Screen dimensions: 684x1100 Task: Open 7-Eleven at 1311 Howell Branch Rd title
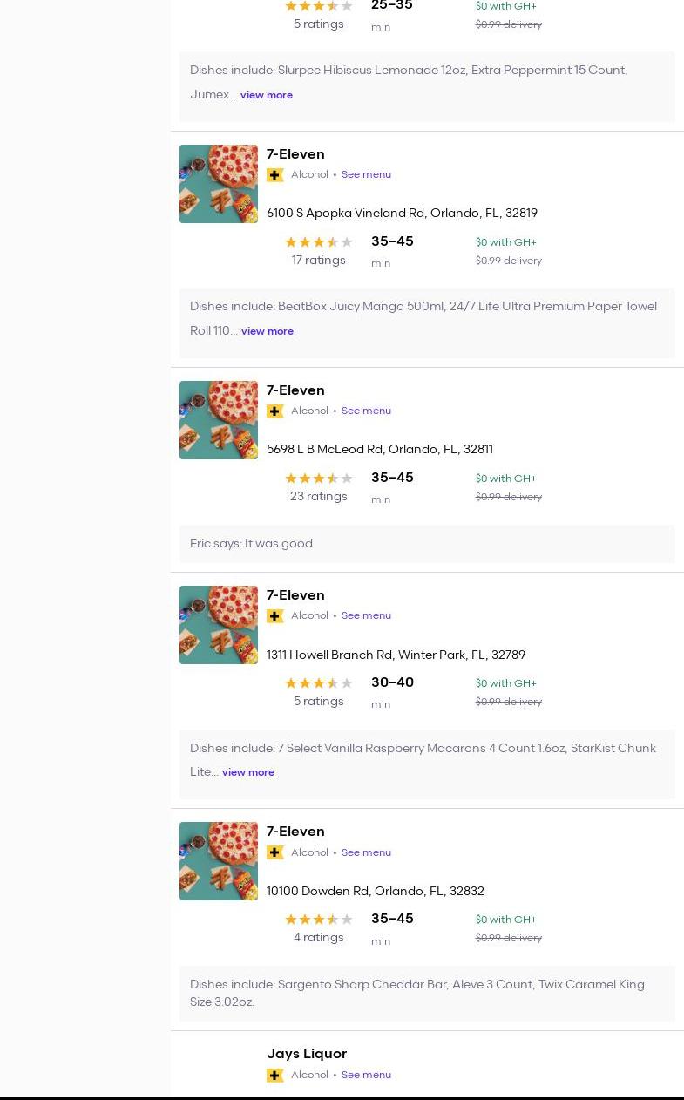click(x=295, y=595)
